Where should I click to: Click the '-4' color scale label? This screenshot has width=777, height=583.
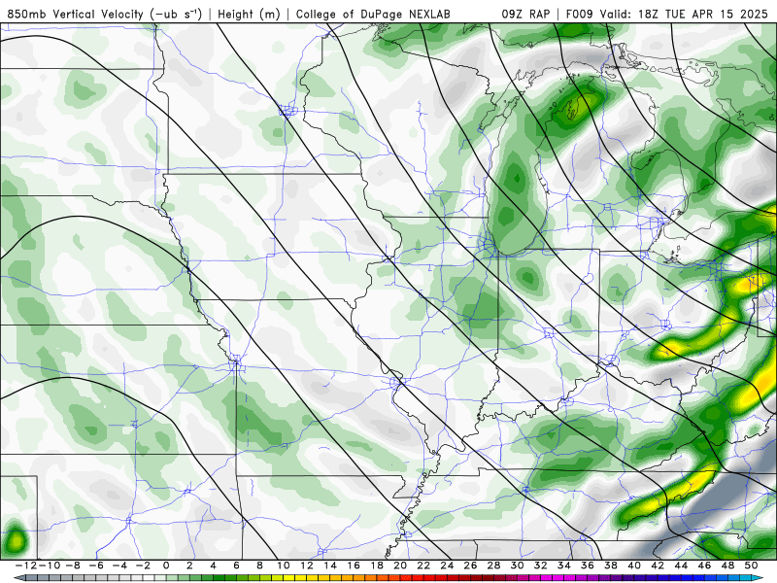pos(119,566)
